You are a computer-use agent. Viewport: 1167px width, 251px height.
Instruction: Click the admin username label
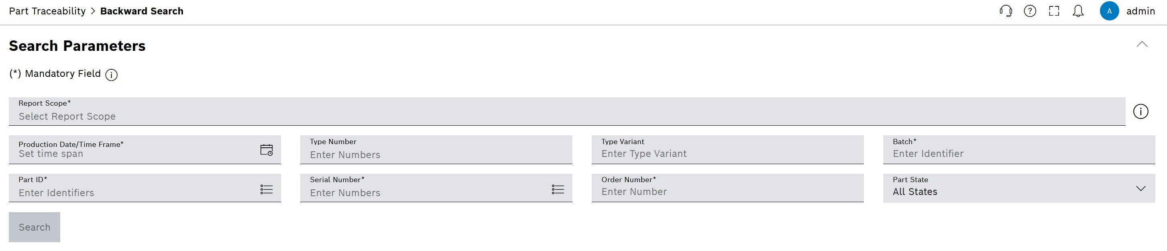tap(1140, 11)
